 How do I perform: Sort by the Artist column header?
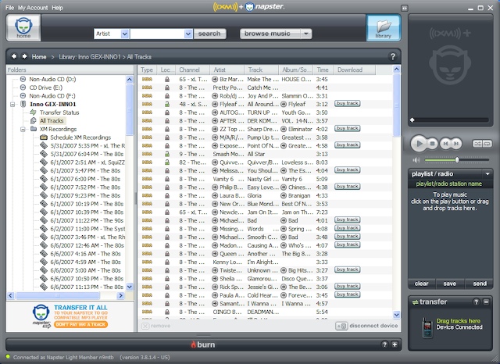click(227, 70)
